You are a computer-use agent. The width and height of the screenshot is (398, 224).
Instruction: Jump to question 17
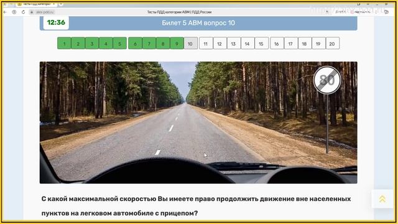tap(291, 44)
